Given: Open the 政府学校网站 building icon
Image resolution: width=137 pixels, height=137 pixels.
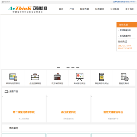Looking at the screenshot, I should pyautogui.click(x=57, y=76).
